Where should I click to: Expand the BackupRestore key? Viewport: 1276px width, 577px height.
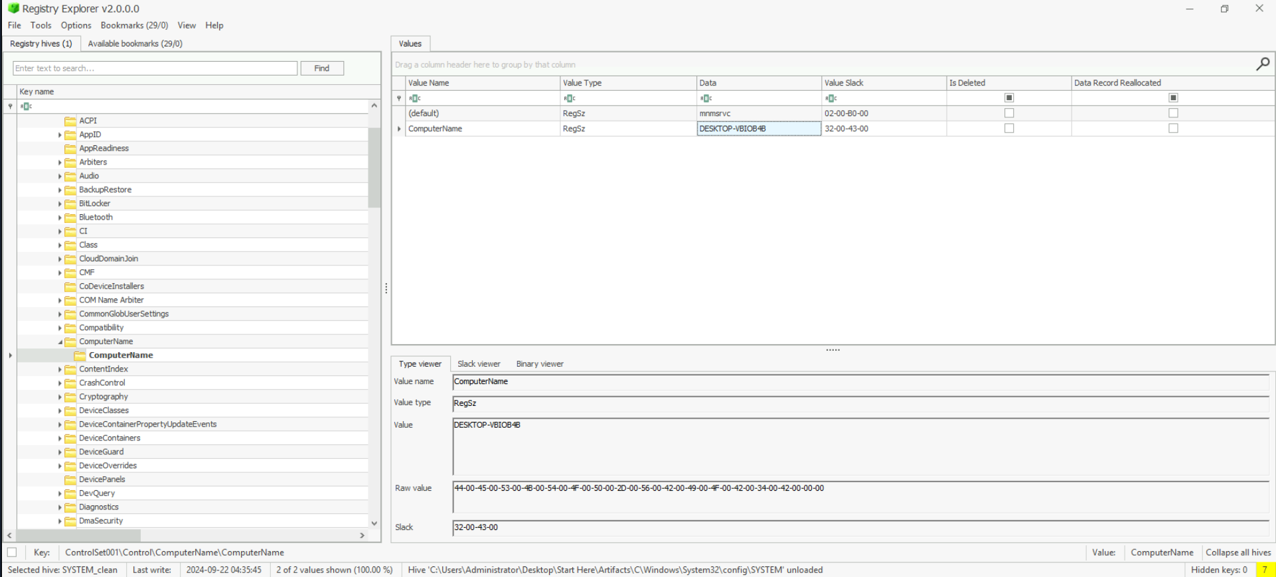click(x=60, y=190)
